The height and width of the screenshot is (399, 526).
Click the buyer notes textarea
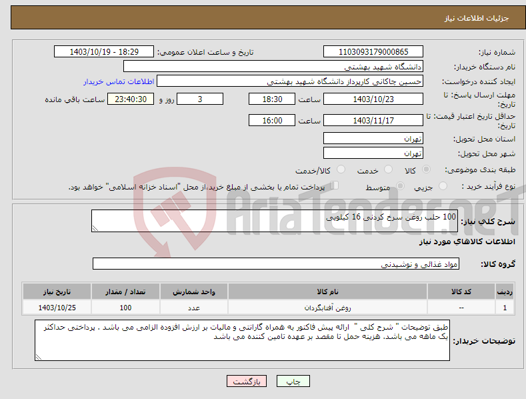(x=242, y=340)
